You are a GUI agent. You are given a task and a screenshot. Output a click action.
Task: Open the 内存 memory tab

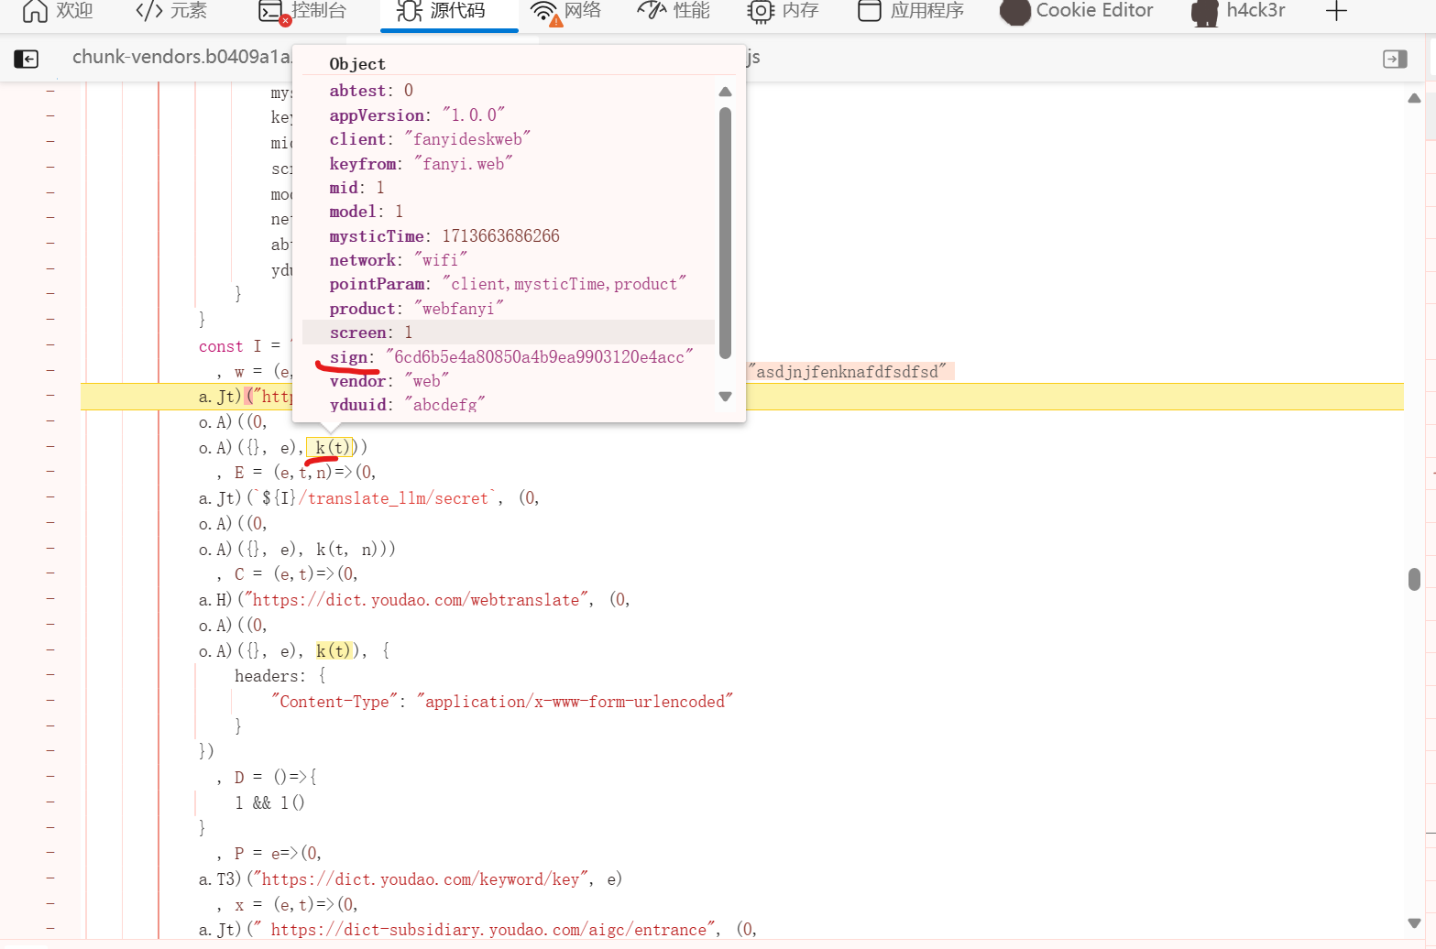pyautogui.click(x=784, y=11)
